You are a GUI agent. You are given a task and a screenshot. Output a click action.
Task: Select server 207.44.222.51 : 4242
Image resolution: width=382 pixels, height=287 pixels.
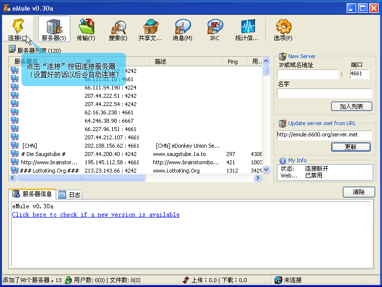pos(110,96)
